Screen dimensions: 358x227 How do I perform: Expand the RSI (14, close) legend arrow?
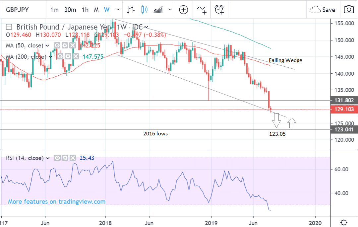click(47, 158)
